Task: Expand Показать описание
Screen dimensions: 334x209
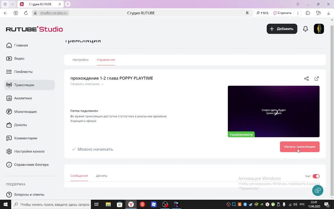Action: pyautogui.click(x=87, y=84)
